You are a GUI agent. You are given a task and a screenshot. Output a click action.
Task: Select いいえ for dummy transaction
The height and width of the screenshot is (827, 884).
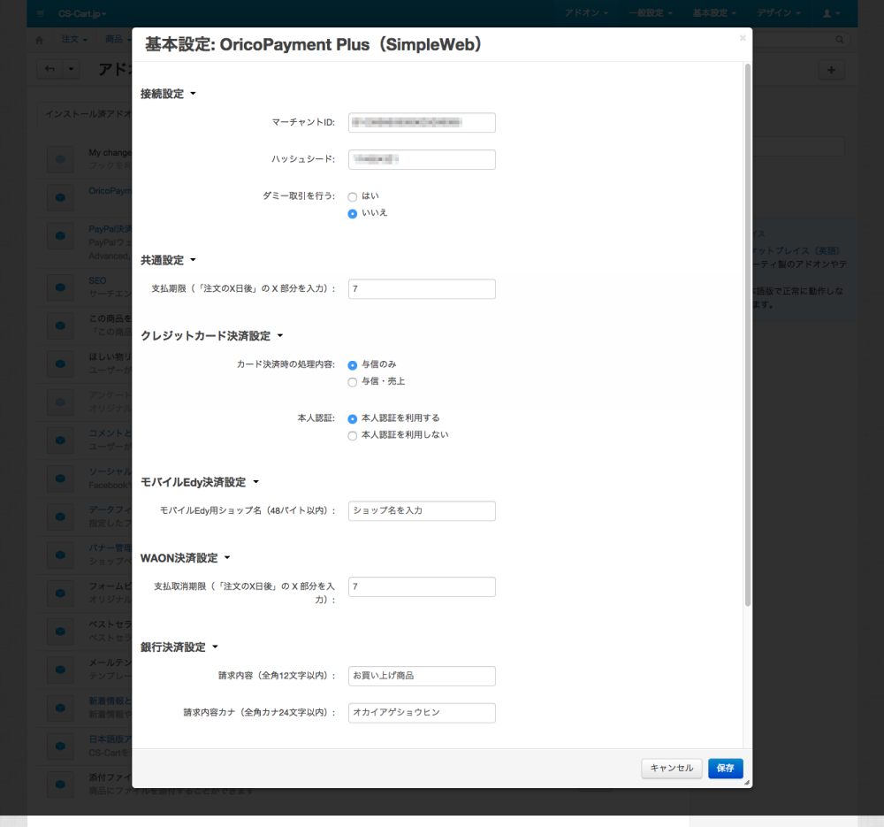tap(353, 214)
